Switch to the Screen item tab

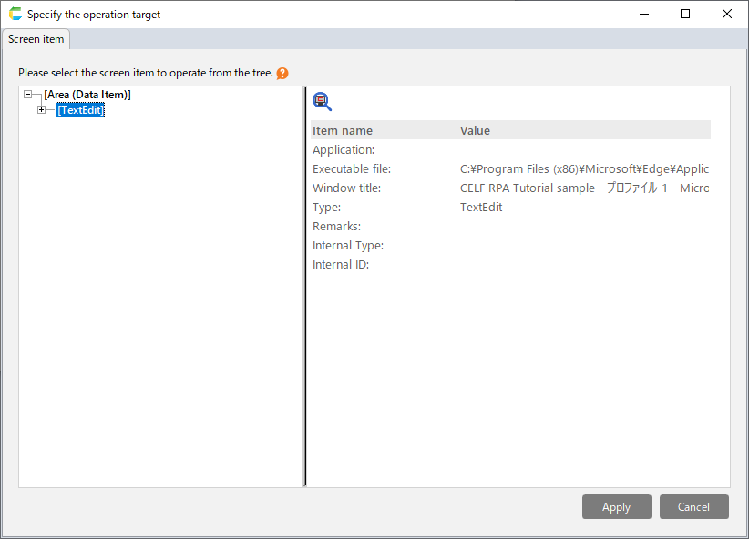tap(36, 39)
